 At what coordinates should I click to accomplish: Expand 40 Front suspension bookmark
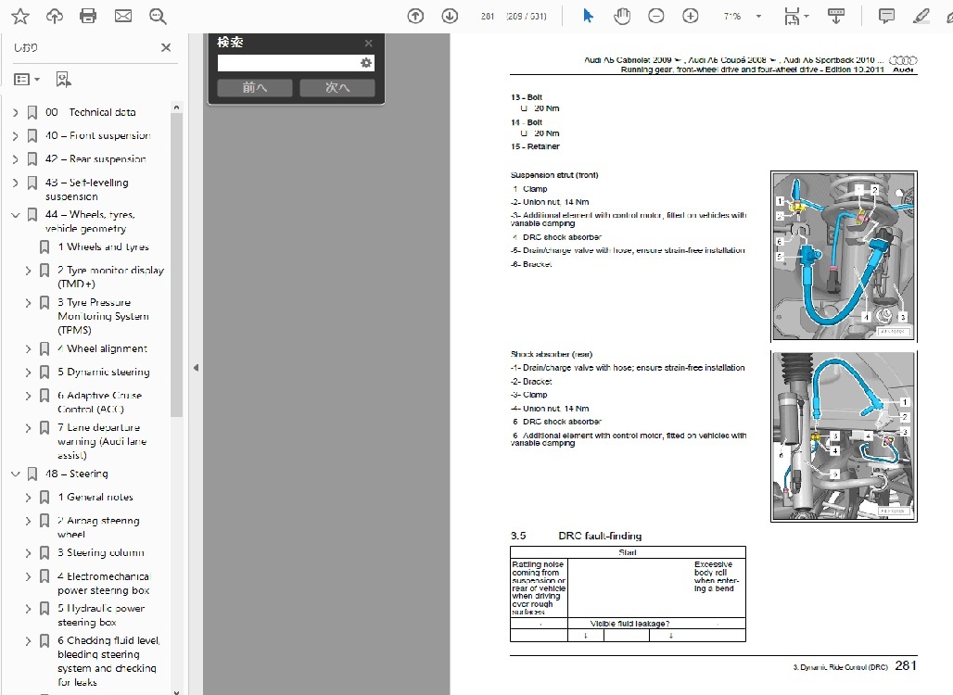click(16, 136)
